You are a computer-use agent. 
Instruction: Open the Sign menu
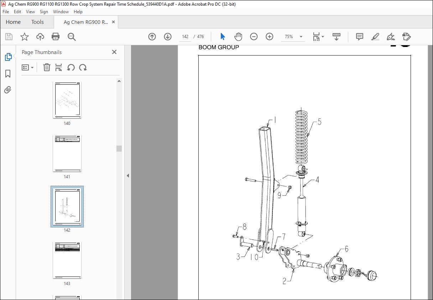44,12
